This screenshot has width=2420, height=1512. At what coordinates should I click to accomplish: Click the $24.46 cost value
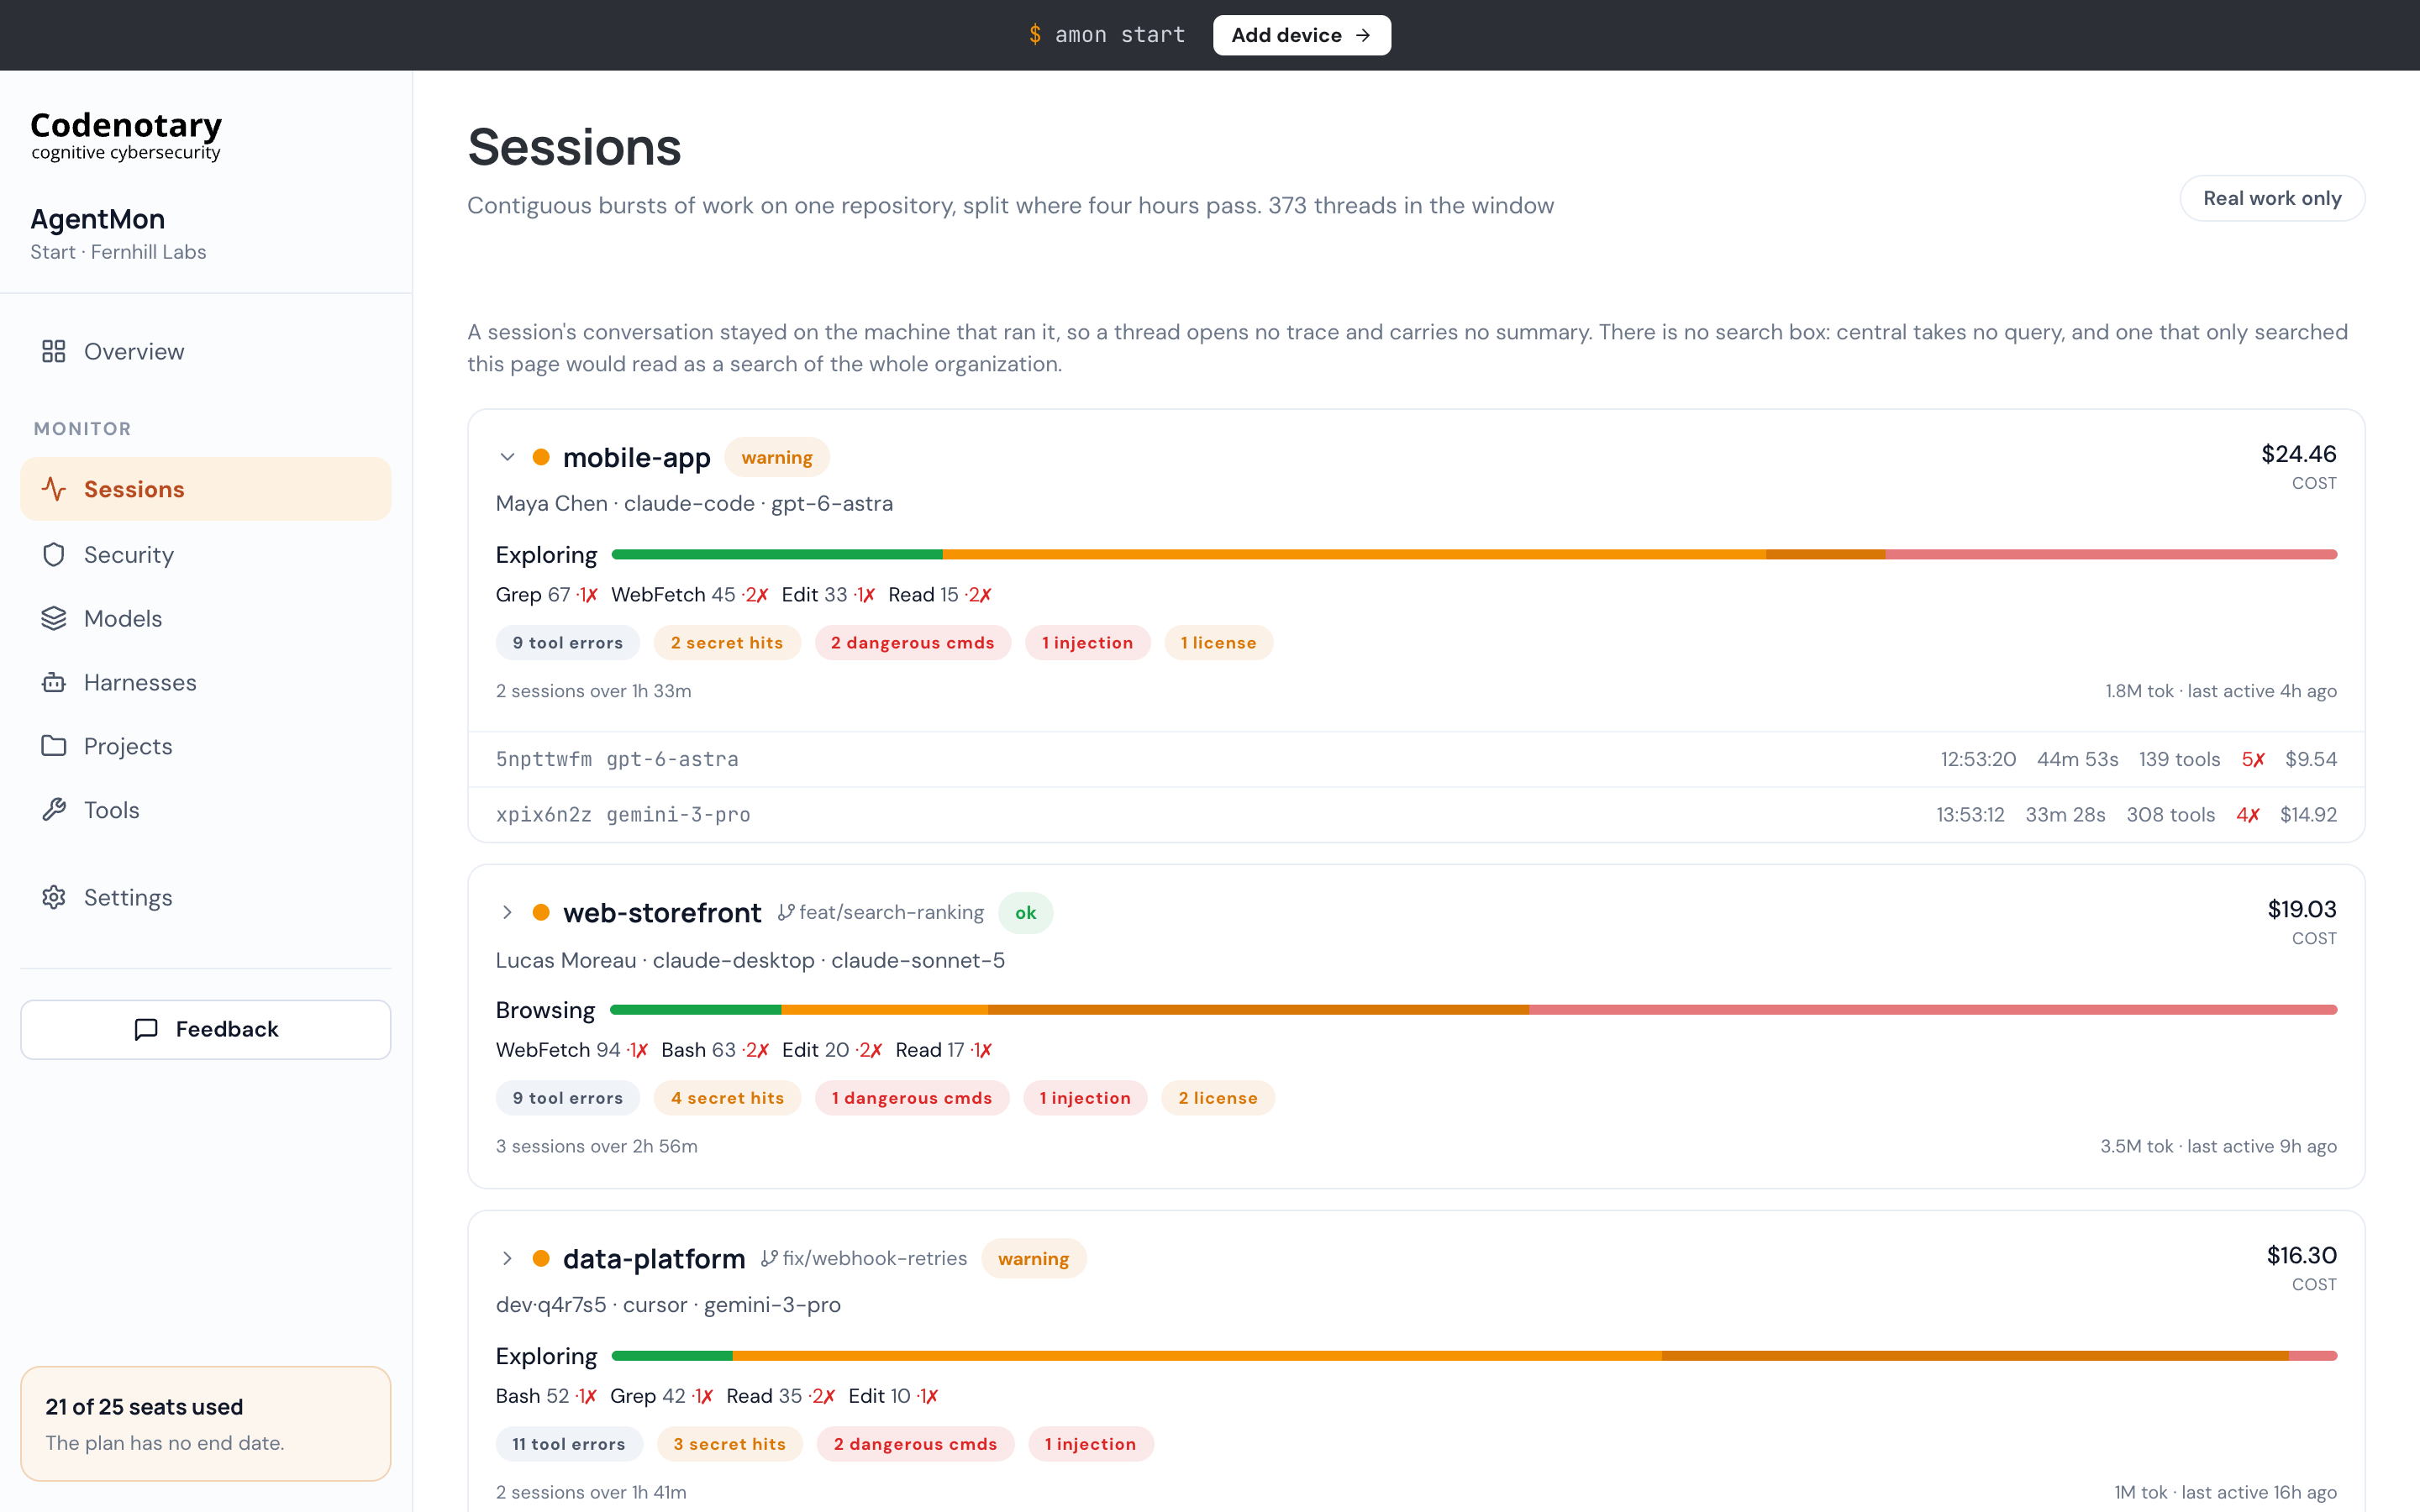[2299, 454]
